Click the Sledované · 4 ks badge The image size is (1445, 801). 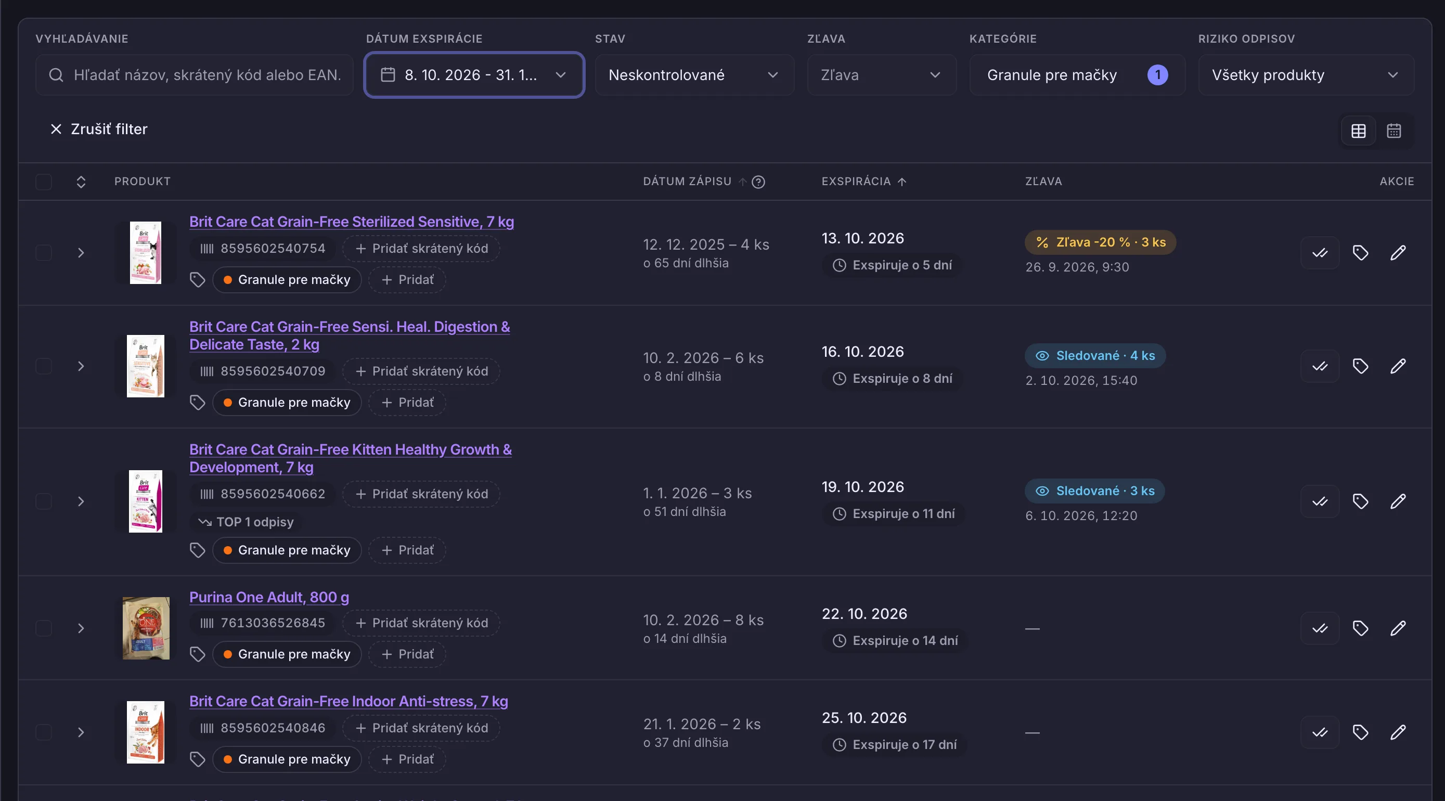[1095, 356]
